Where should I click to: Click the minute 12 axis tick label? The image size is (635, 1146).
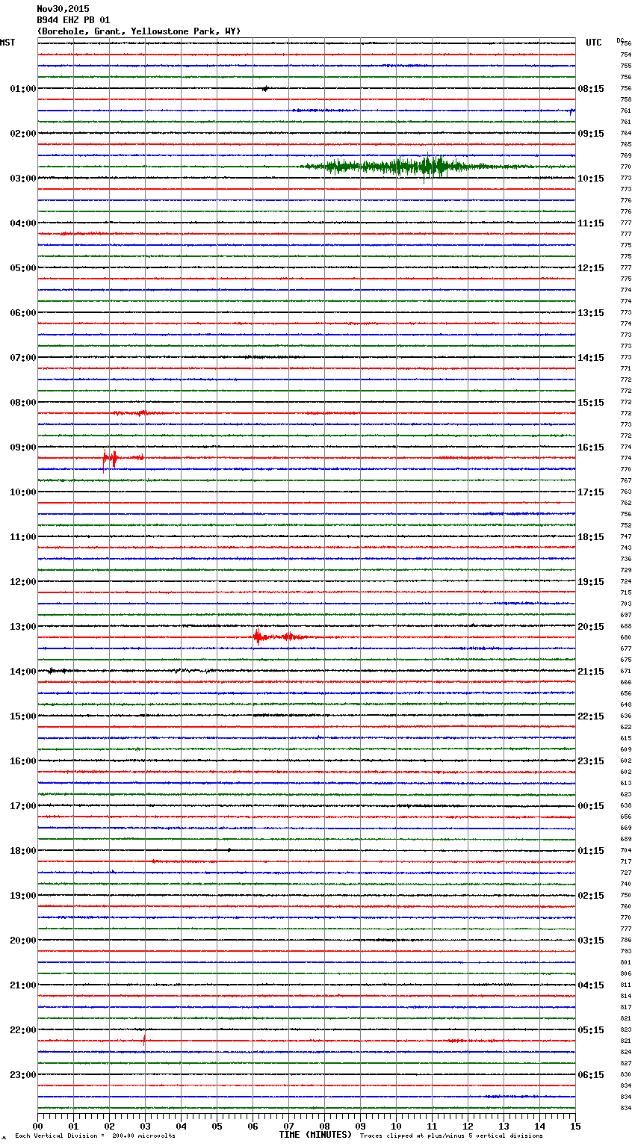[468, 1126]
